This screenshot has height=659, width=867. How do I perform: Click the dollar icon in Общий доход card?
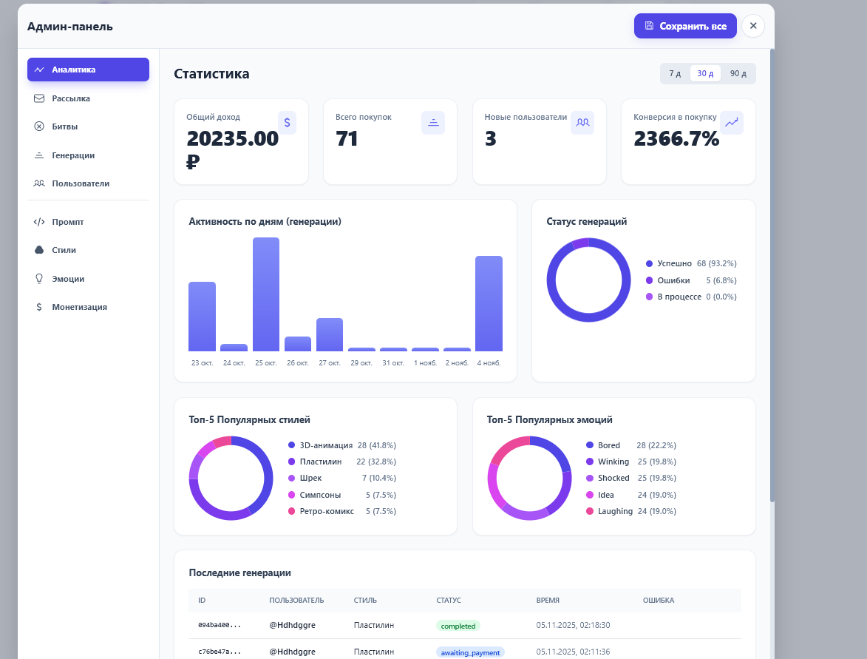pos(287,123)
